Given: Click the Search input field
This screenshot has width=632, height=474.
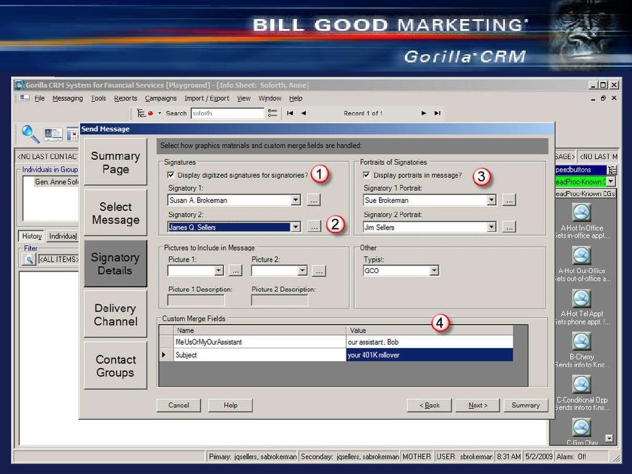Looking at the screenshot, I should pos(227,114).
